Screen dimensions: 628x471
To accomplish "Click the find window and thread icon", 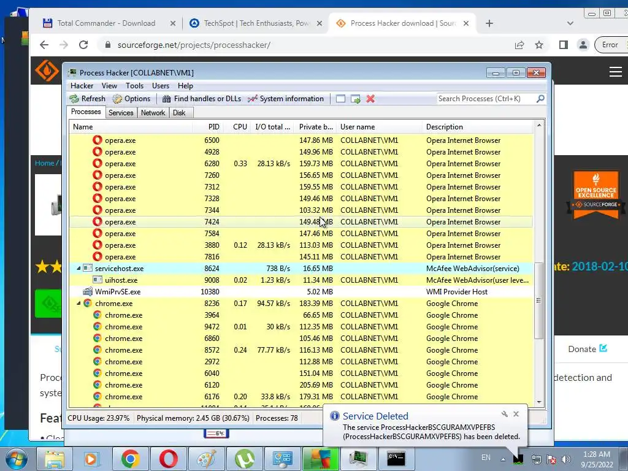I will coord(356,99).
